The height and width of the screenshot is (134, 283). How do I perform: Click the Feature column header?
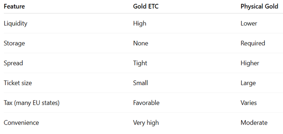[x=14, y=6]
